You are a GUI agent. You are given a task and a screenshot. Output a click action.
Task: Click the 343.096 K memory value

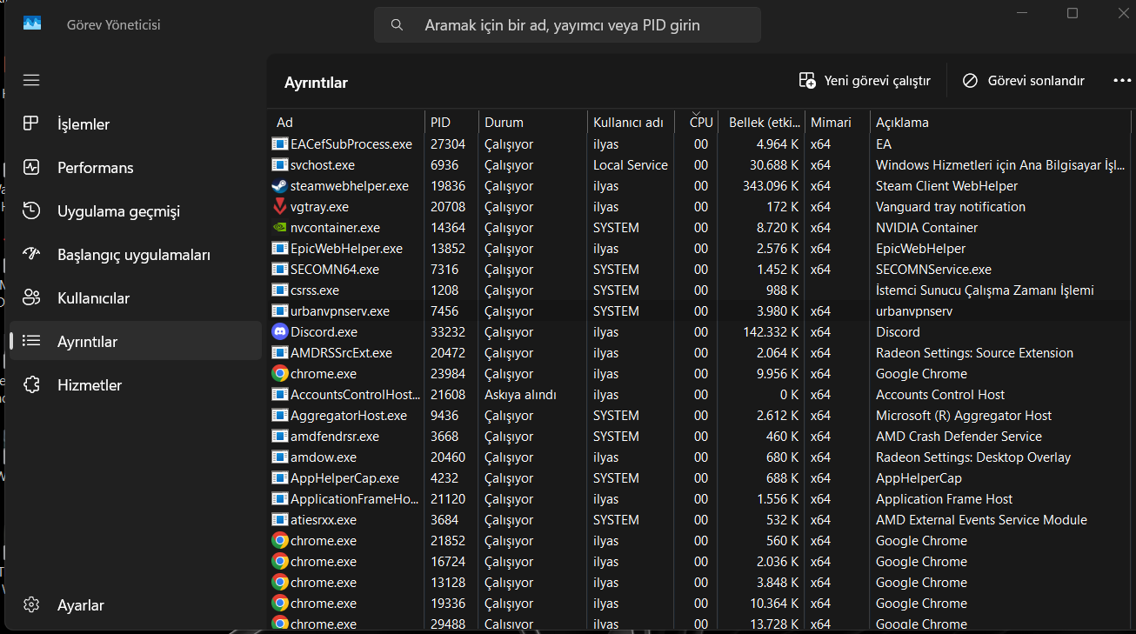770,186
